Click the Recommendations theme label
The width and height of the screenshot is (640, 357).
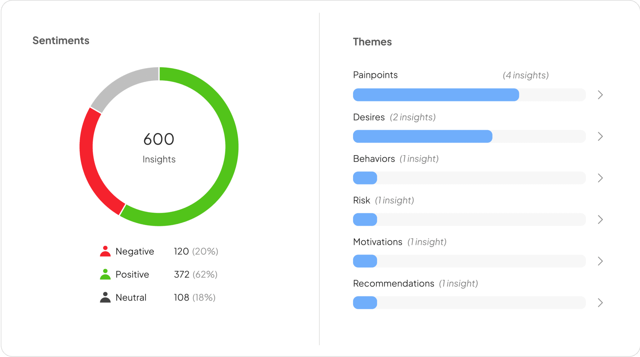[x=393, y=284]
